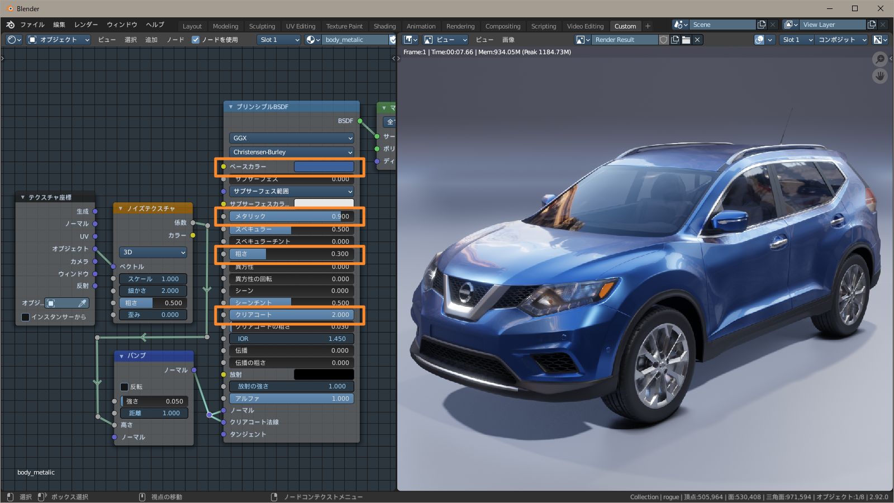The image size is (894, 503).
Task: Open the ウィンドウ menu
Action: [122, 25]
